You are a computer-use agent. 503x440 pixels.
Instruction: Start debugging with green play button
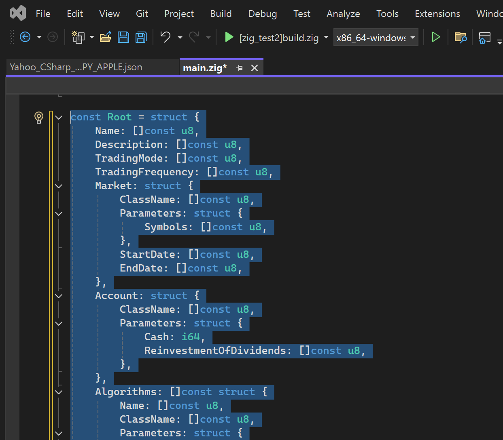(x=229, y=37)
